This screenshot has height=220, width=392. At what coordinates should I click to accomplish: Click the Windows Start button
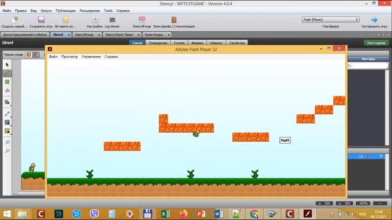point(7,214)
